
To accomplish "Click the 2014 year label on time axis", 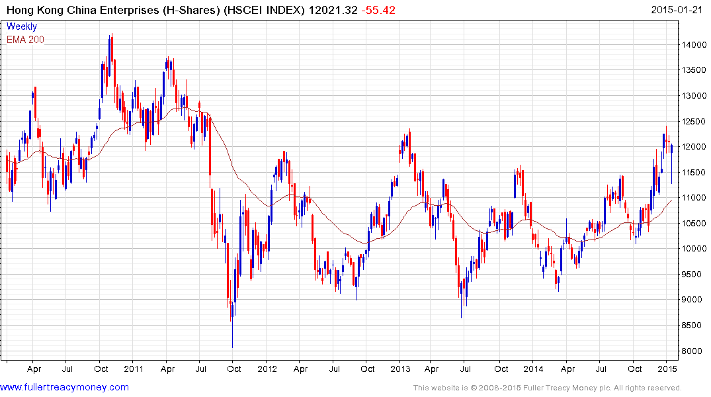I will 533,369.
